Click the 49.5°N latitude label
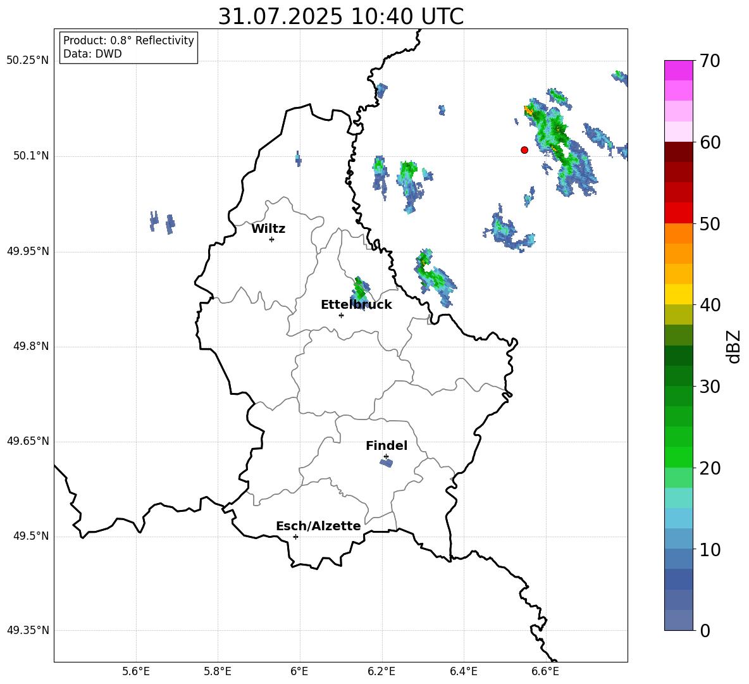The width and height of the screenshot is (749, 684). tap(31, 537)
